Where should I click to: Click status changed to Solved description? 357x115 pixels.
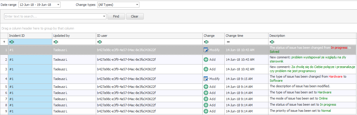312,50
